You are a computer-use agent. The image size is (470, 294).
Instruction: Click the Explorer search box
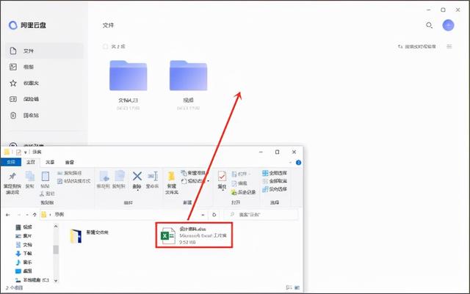click(x=261, y=214)
